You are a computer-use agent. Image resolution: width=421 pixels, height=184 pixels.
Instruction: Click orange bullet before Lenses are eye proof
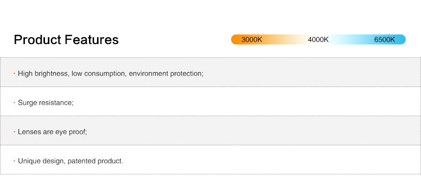click(14, 132)
